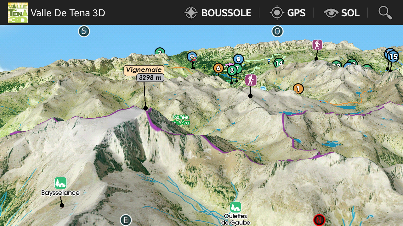
Task: Open the purple hiker icon near marker 3
Action: [251, 80]
